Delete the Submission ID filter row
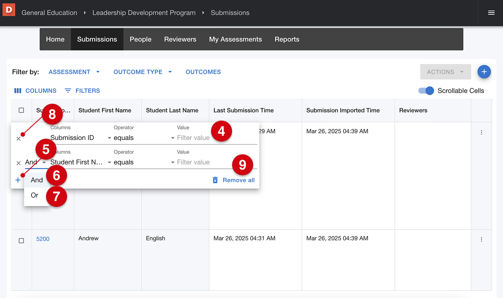This screenshot has height=298, width=503. click(x=19, y=139)
